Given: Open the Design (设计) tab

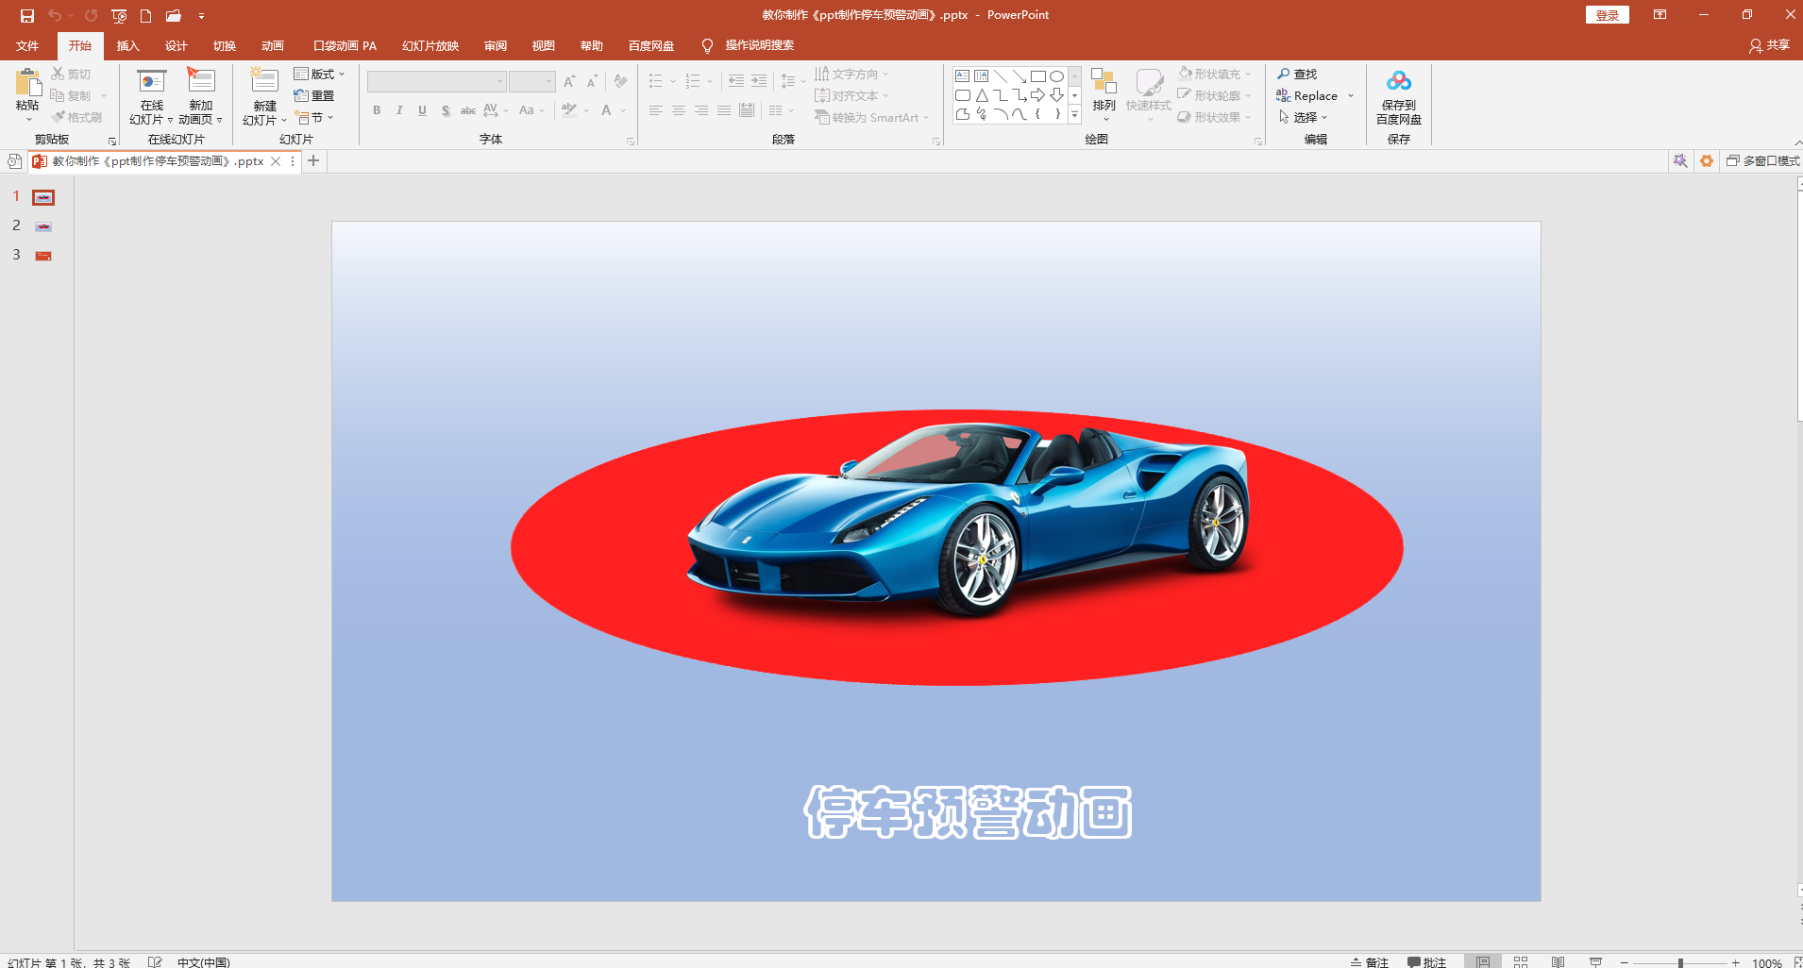Looking at the screenshot, I should [x=176, y=46].
